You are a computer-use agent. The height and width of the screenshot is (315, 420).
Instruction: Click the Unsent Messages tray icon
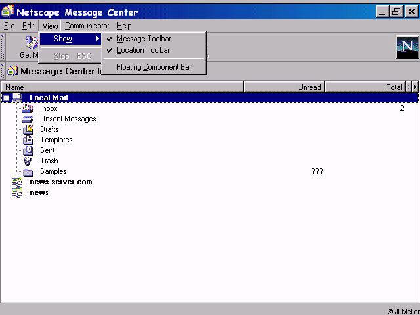[x=28, y=119]
